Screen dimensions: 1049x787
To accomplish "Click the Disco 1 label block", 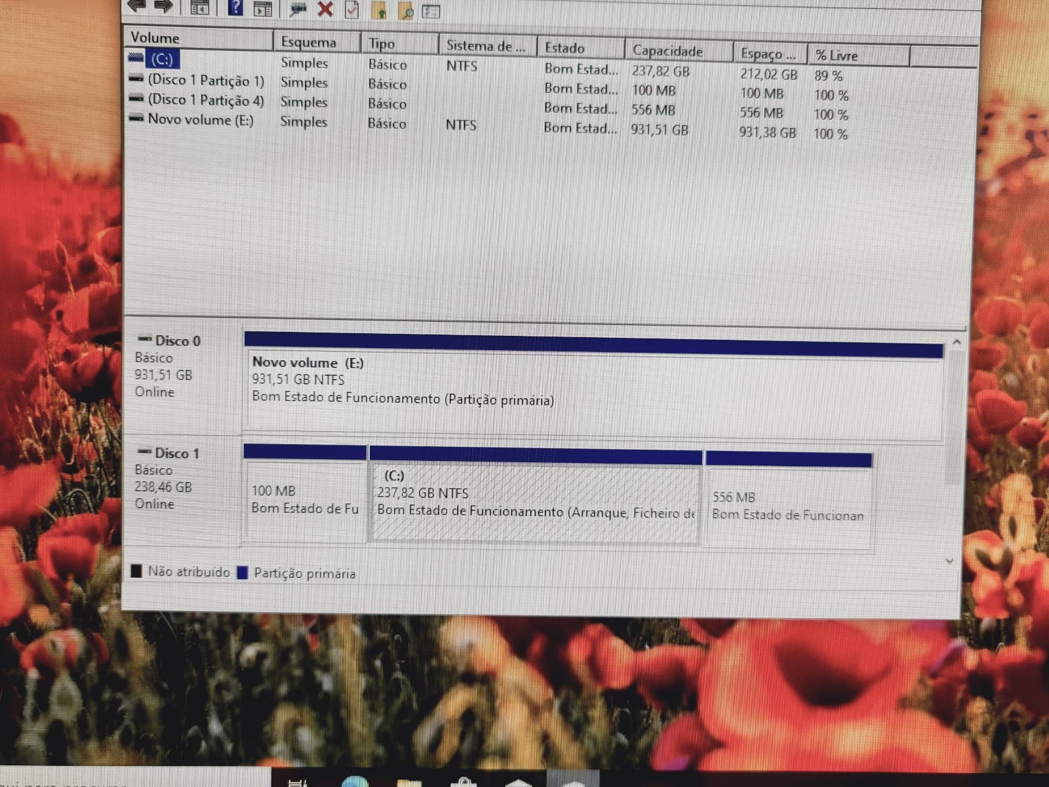I will point(182,489).
